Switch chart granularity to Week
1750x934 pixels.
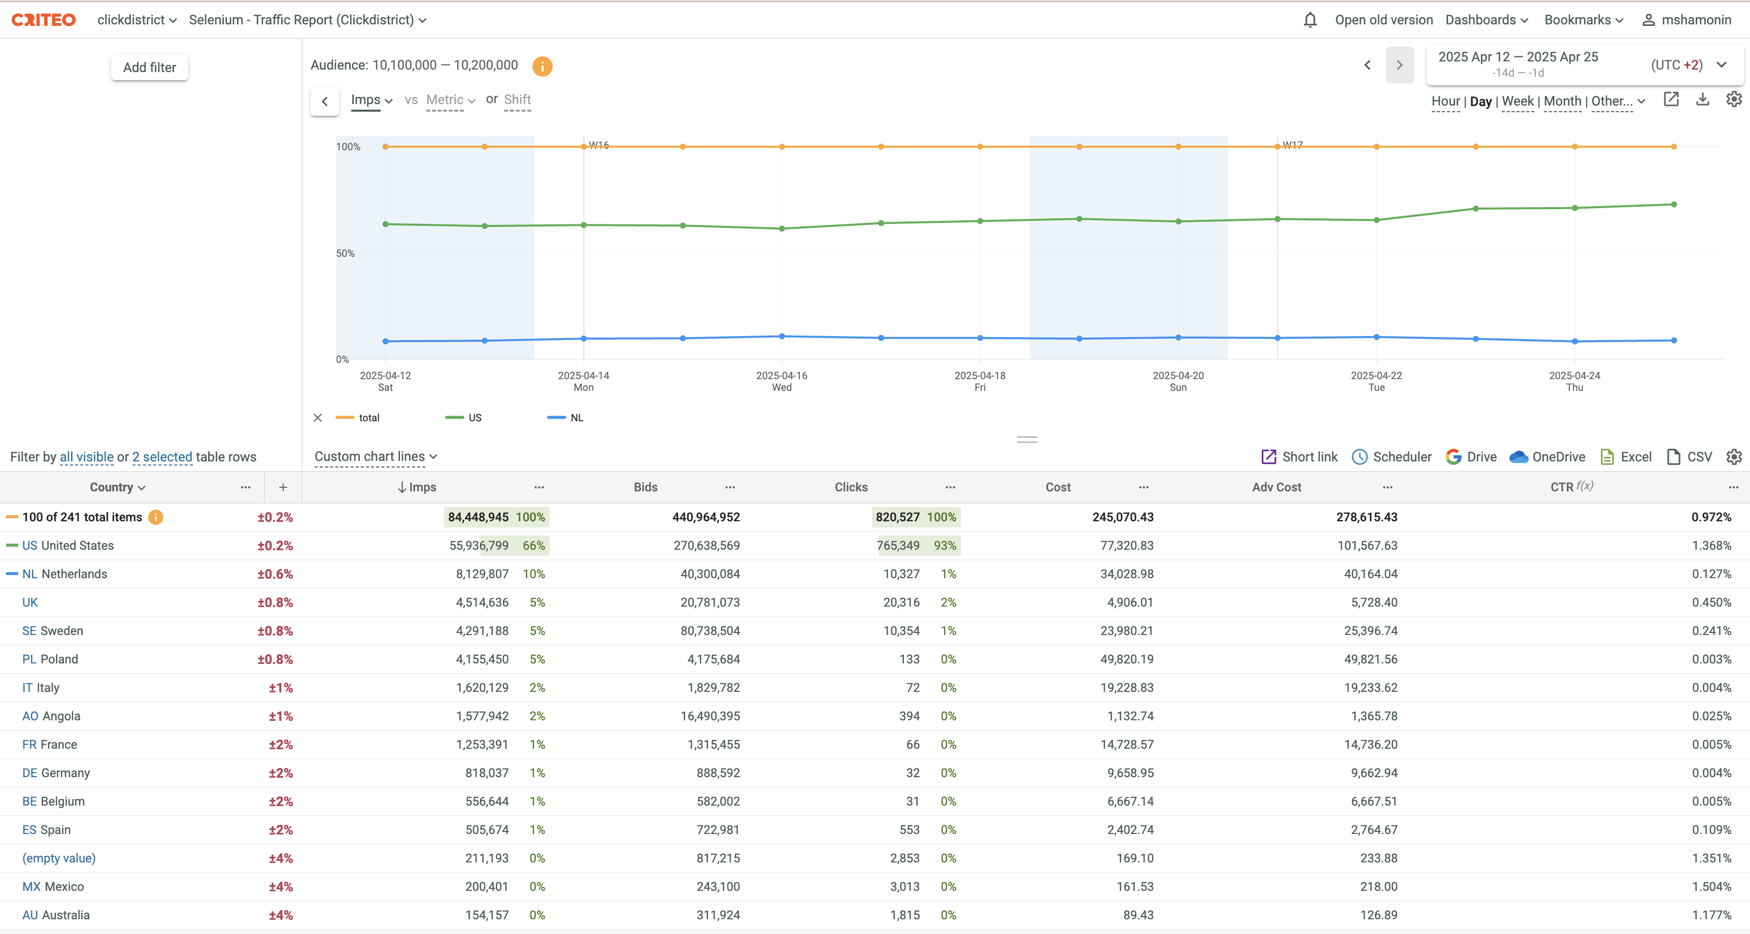pyautogui.click(x=1517, y=101)
